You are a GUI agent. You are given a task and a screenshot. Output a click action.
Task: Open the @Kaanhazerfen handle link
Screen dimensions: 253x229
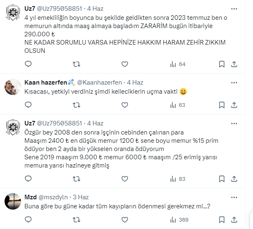click(100, 82)
